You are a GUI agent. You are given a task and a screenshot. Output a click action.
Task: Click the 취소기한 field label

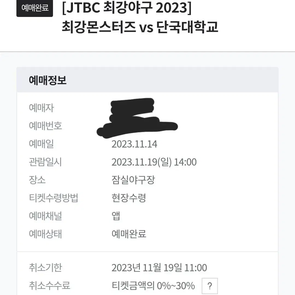46,267
